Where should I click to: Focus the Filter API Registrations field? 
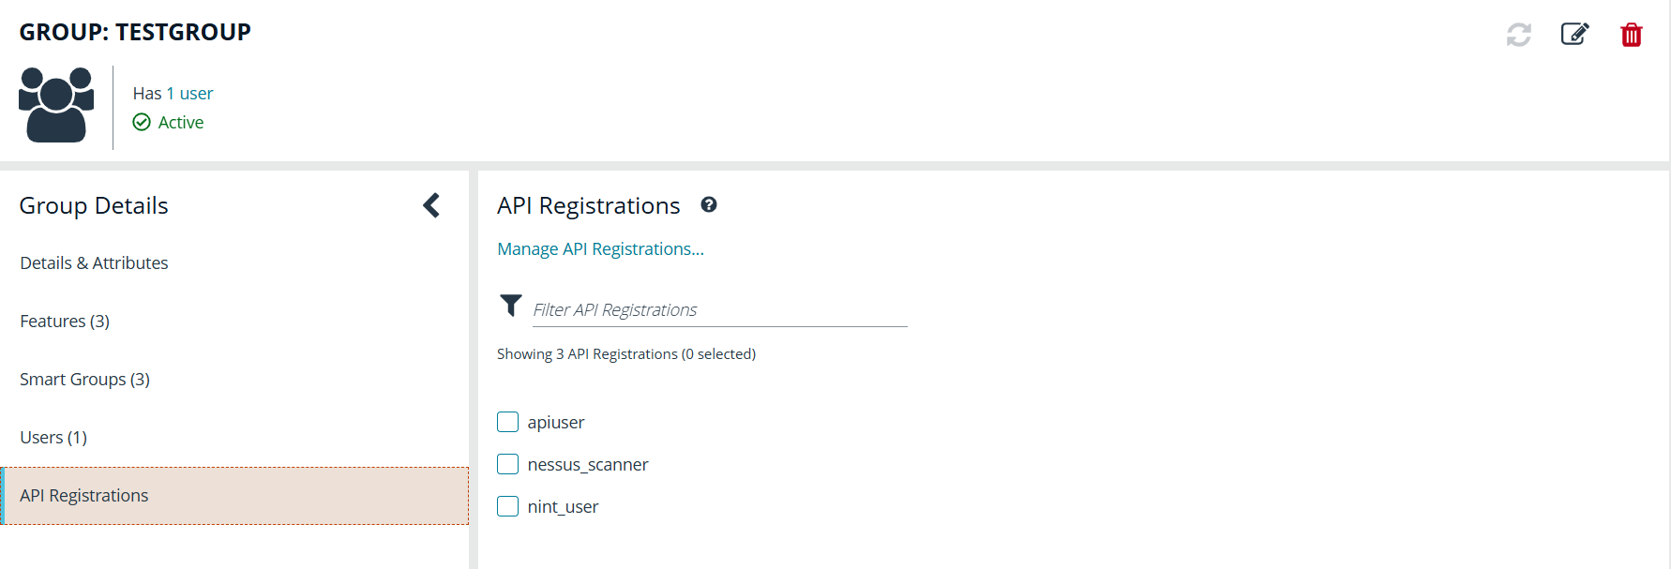click(718, 310)
